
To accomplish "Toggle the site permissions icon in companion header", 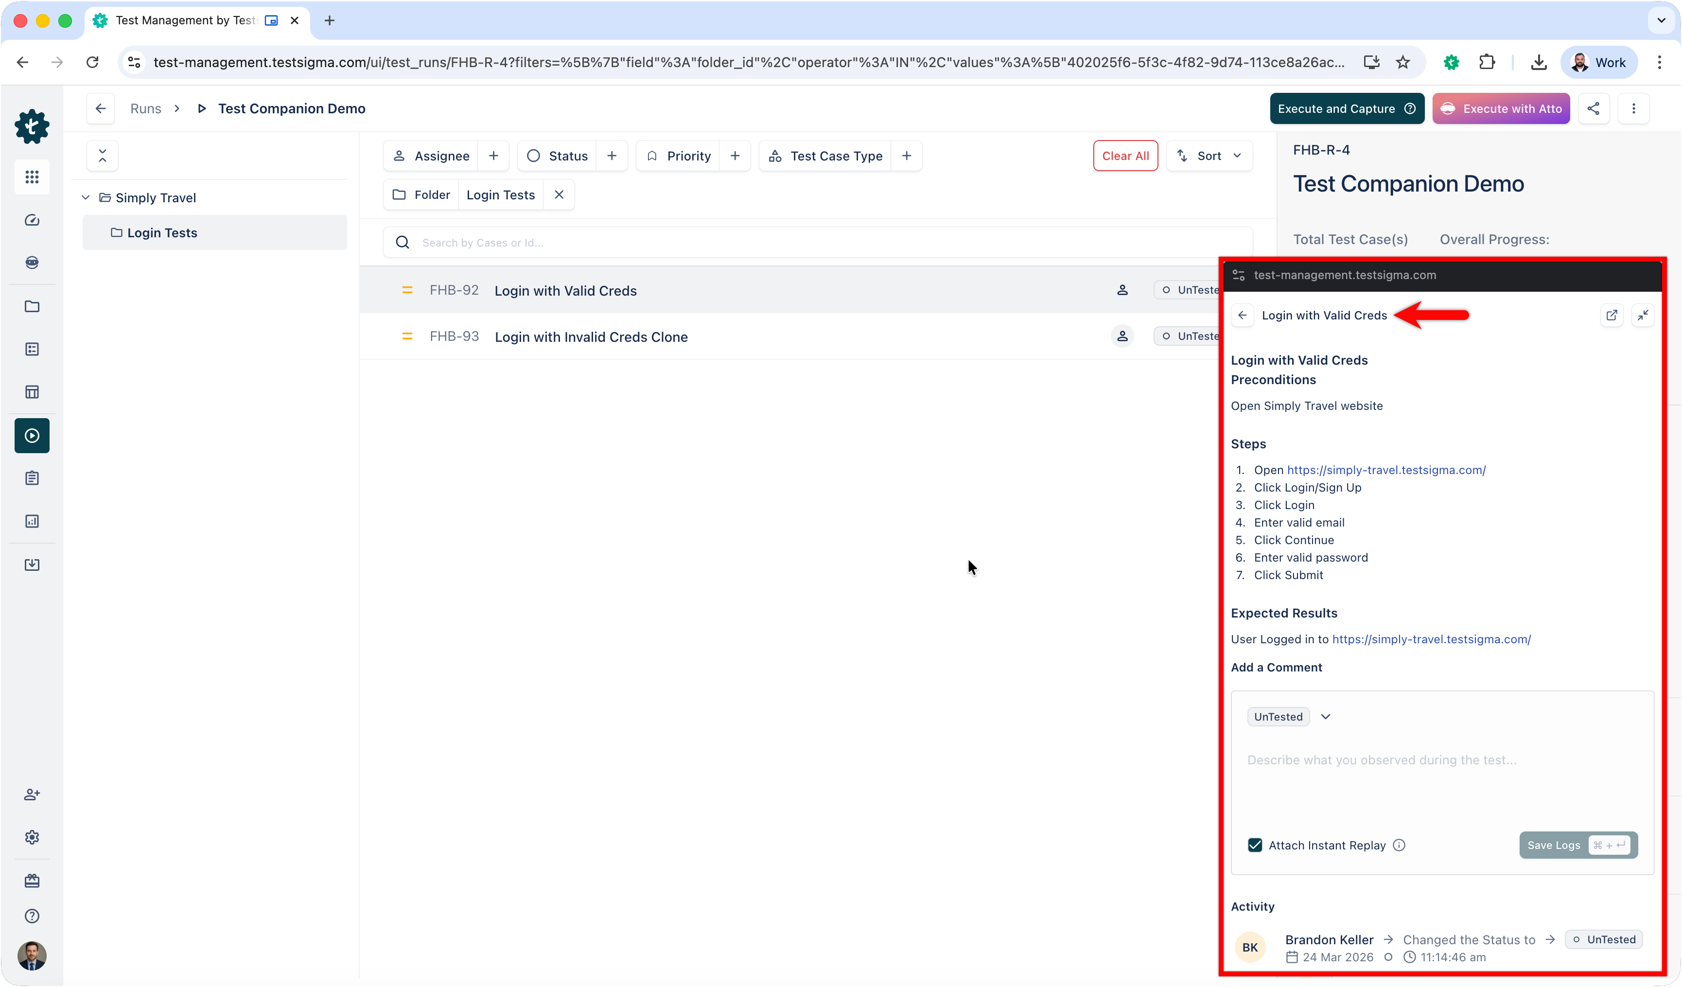I will 1239,274.
